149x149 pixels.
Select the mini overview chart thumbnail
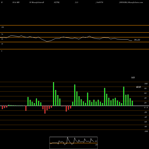point(74,143)
